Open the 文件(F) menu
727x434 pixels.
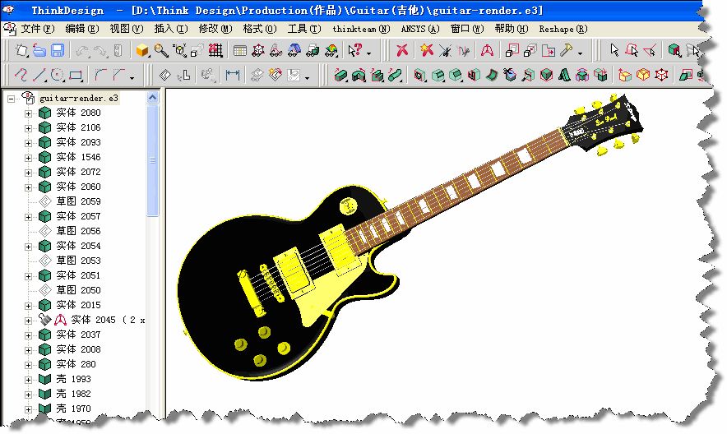click(x=38, y=29)
